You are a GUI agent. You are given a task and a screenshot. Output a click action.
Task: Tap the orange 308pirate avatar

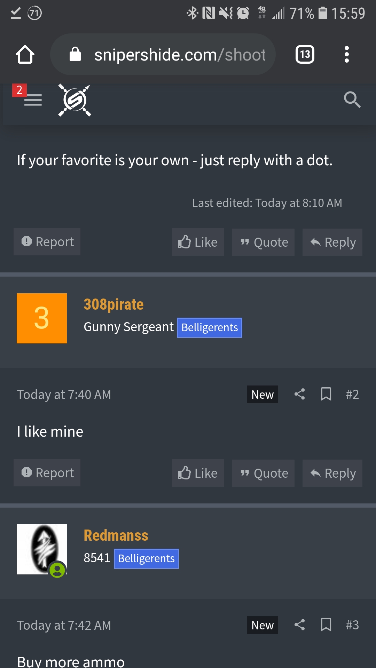[42, 318]
